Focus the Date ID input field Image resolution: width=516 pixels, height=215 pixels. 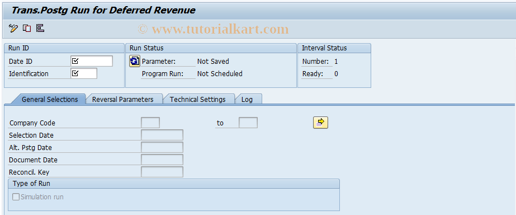click(92, 62)
